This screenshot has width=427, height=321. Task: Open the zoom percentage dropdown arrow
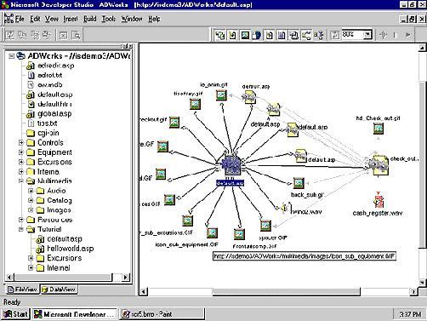coord(367,35)
